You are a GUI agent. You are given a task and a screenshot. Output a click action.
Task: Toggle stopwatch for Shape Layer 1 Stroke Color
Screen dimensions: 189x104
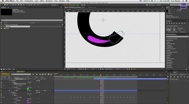click(16, 89)
